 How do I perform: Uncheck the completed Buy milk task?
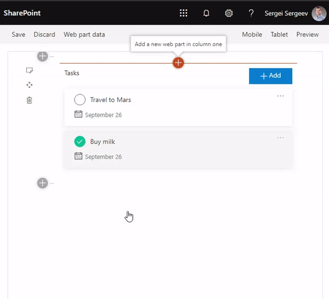(x=80, y=142)
